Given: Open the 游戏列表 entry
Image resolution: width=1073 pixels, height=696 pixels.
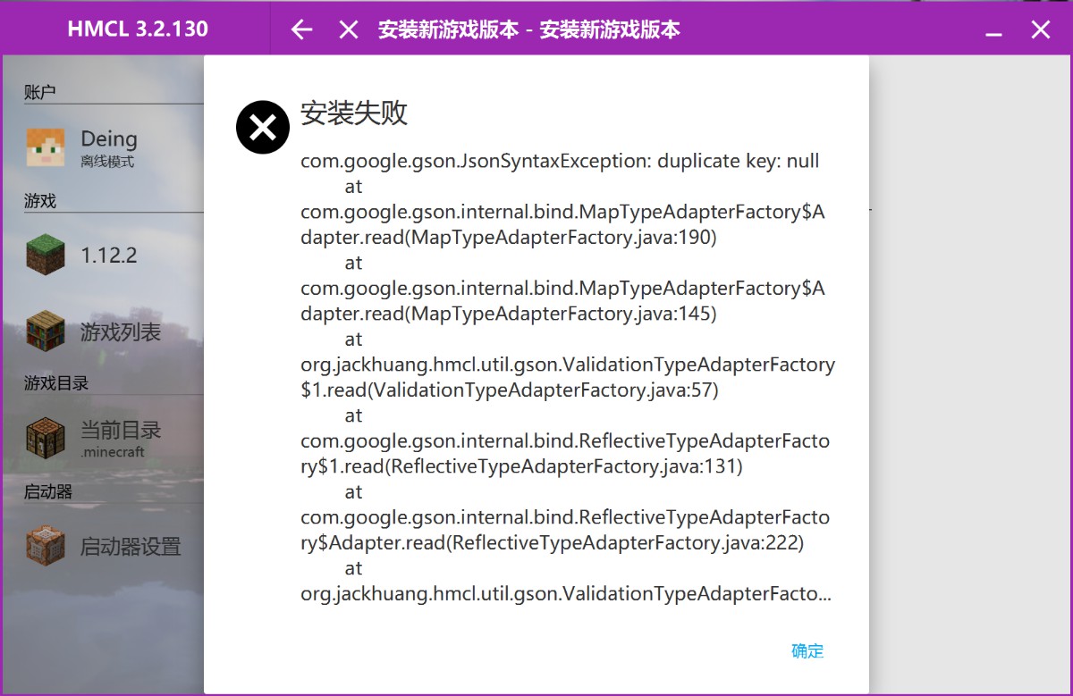Looking at the screenshot, I should point(121,332).
